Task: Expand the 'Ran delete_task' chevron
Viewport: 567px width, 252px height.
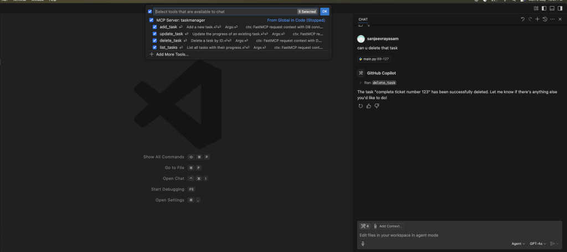Action: pyautogui.click(x=360, y=83)
